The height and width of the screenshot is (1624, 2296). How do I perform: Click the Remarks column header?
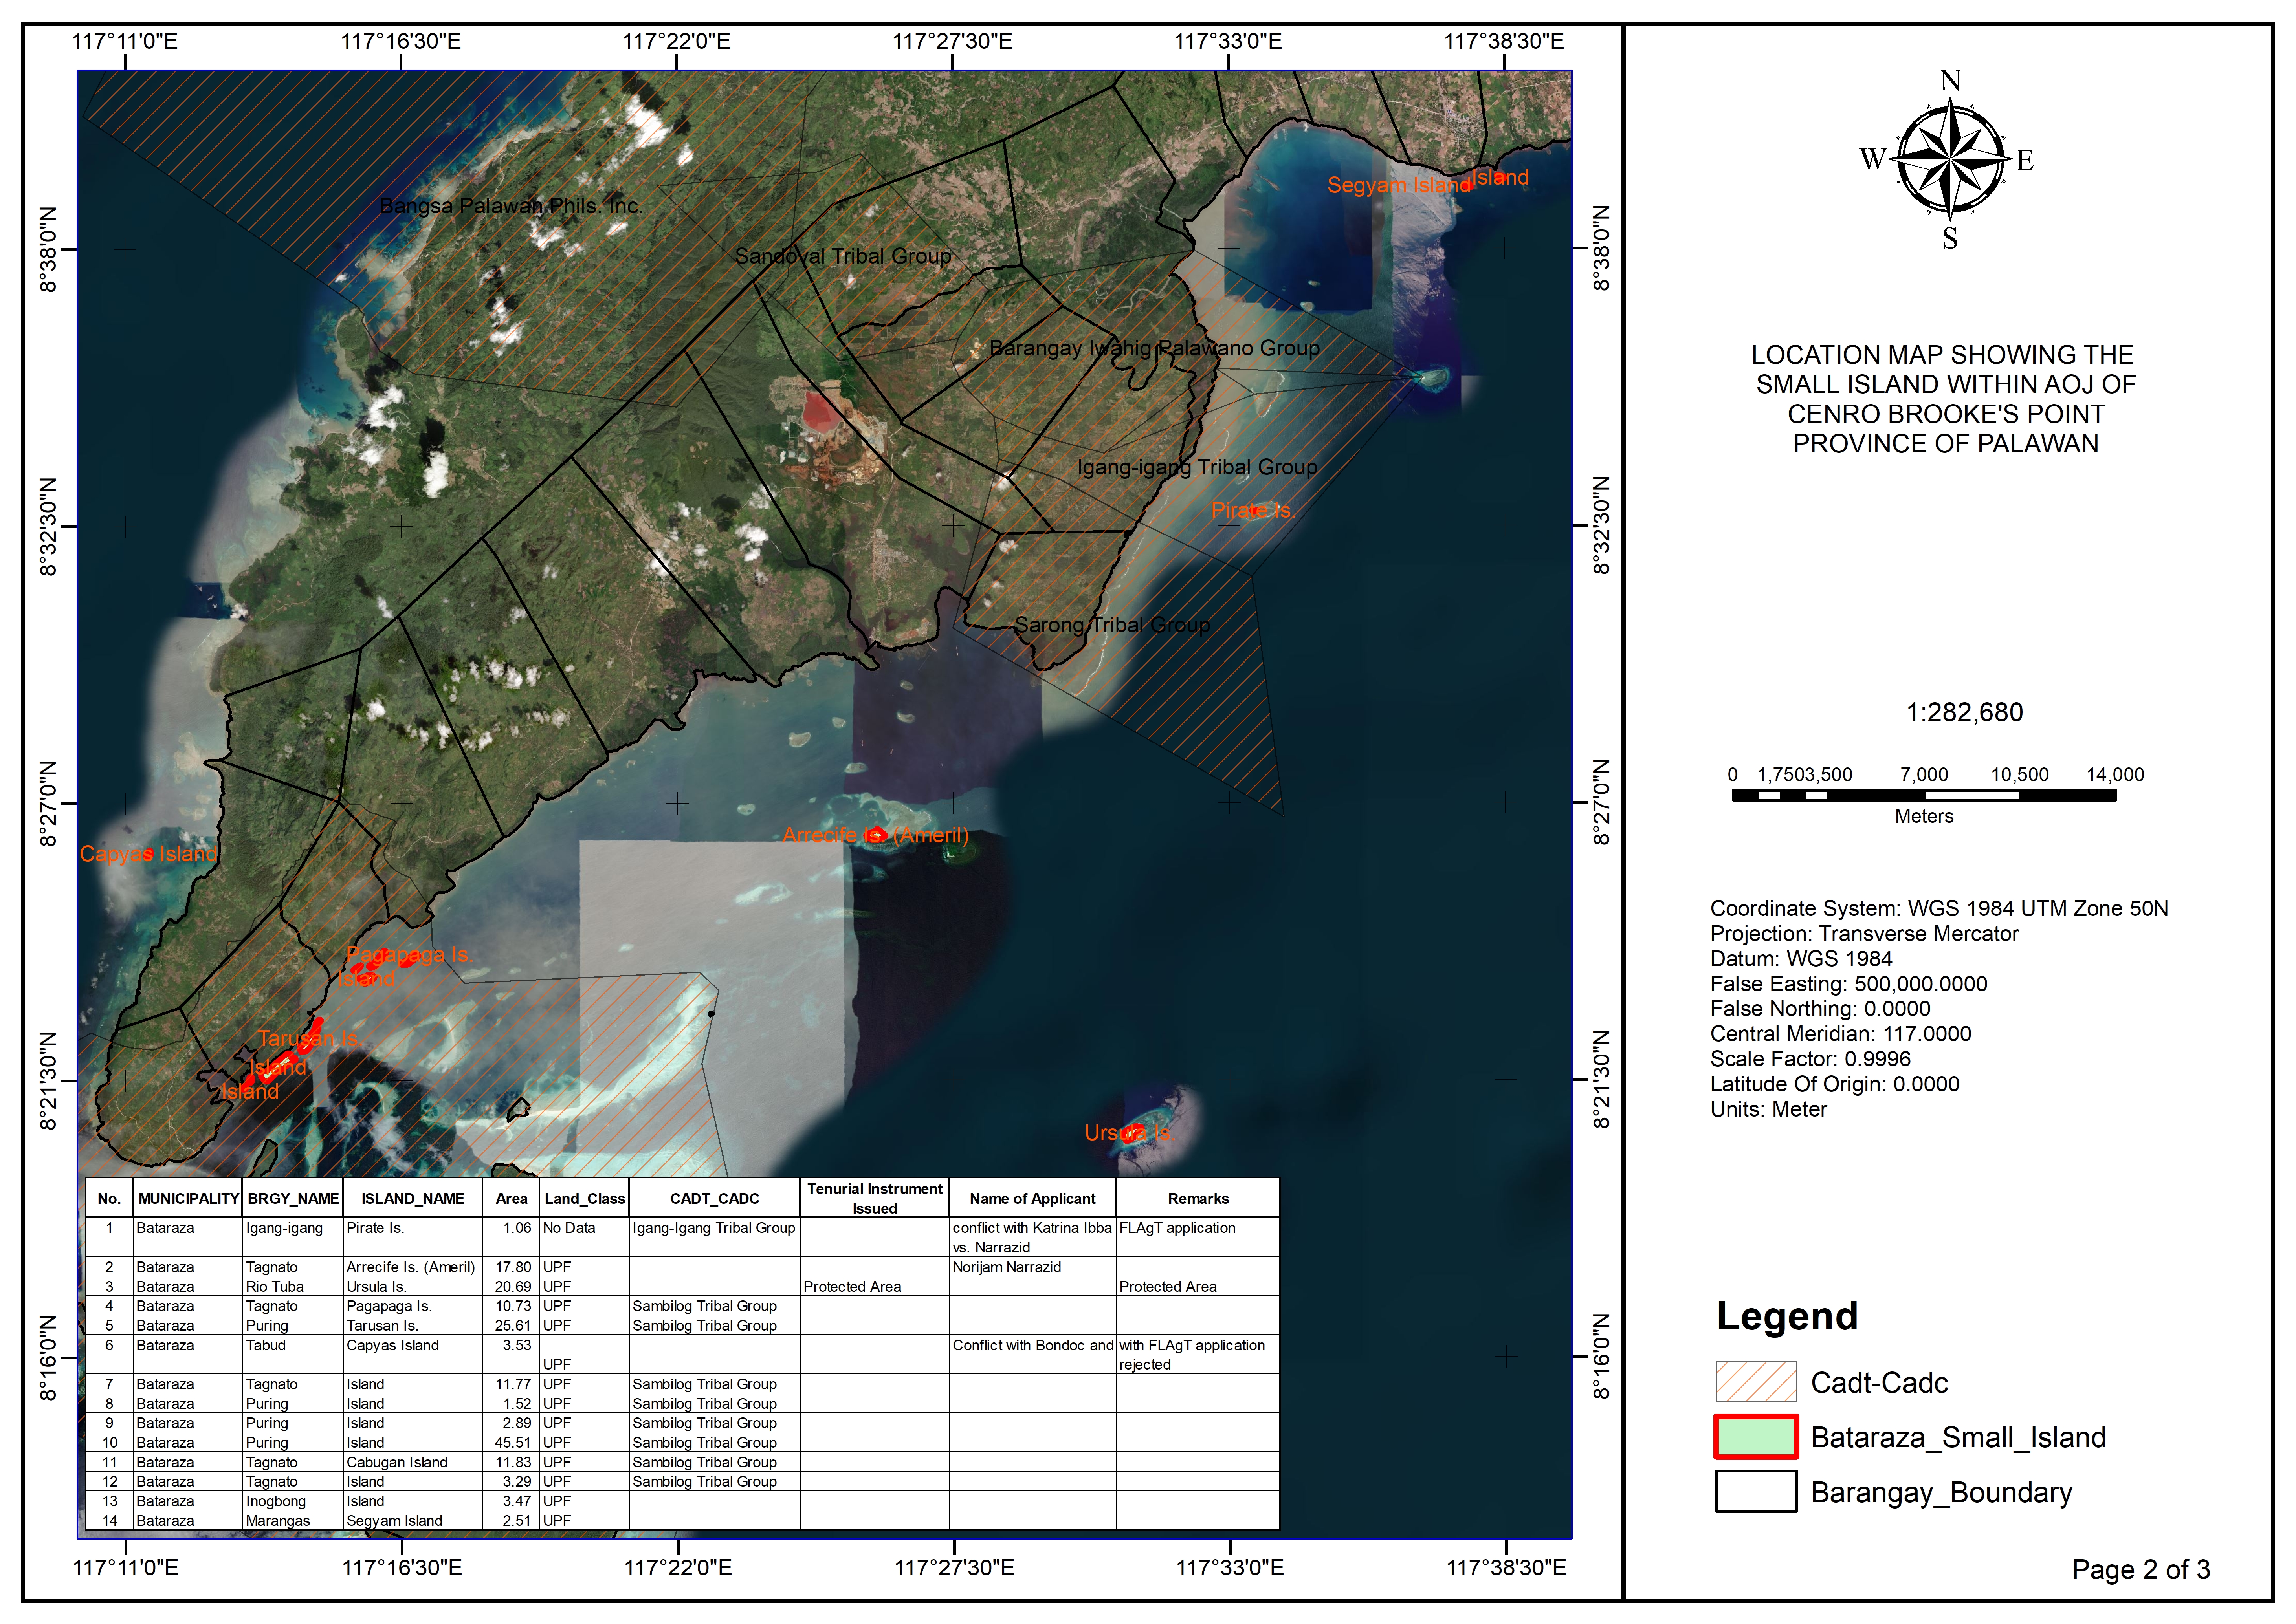tap(1198, 1198)
